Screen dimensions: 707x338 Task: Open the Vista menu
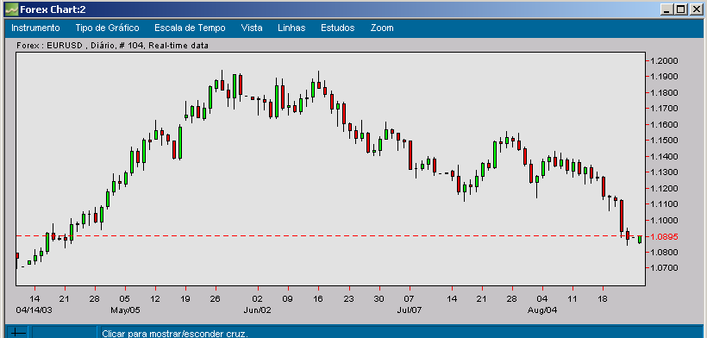pos(252,28)
